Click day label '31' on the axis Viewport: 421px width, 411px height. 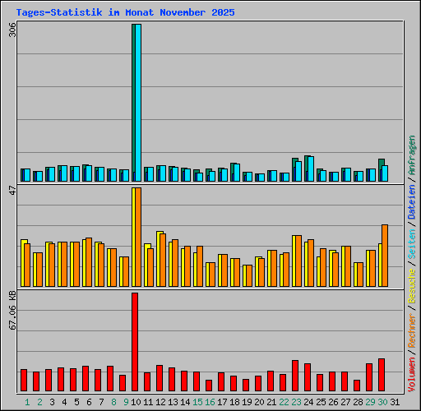395,402
